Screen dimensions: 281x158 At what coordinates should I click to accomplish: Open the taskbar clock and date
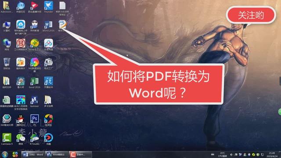[272, 154]
